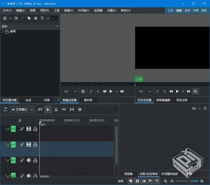Click the tag icon in project bin toolbar
Screen dimensions: 210x185
(29, 18)
